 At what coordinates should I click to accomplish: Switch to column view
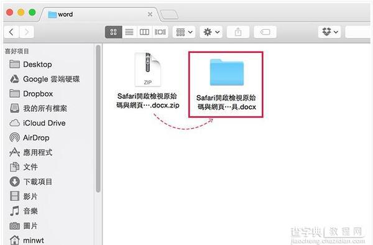[x=144, y=32]
